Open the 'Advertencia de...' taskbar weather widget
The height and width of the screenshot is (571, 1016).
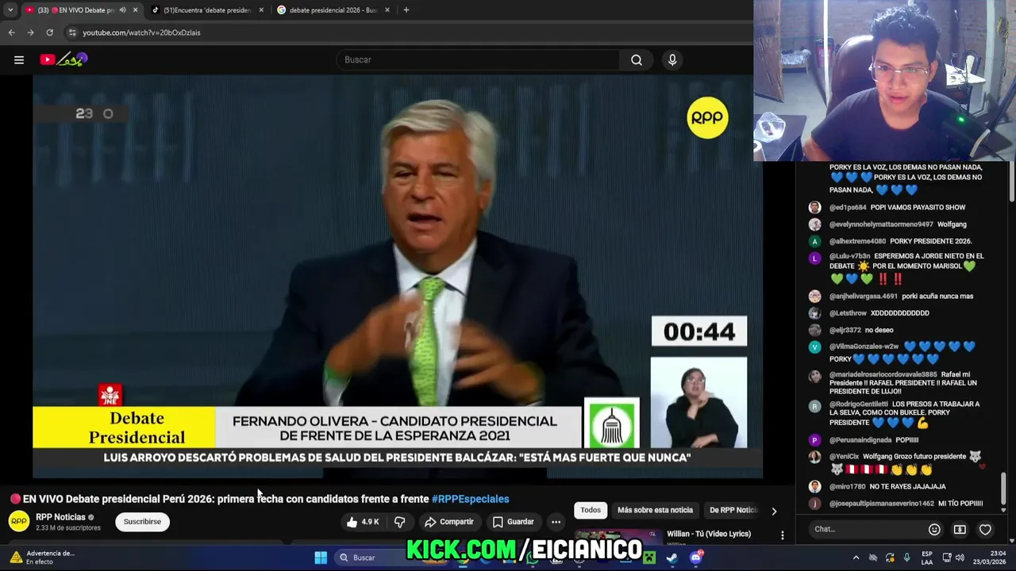coord(42,558)
